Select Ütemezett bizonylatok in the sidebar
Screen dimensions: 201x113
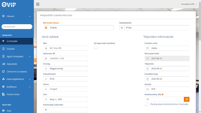coord(17,72)
